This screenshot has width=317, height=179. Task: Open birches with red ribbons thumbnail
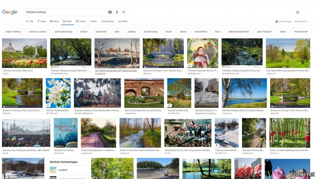(x=290, y=133)
